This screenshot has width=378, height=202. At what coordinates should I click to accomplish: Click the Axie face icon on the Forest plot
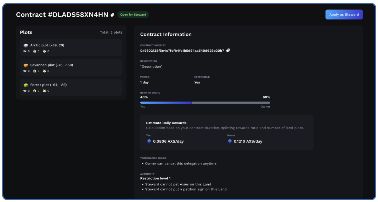[x=45, y=91]
